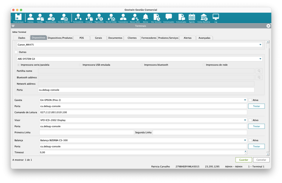Increment the Timeout stepper up arrow
Screen dimensions: 282x183
(x=246, y=151)
